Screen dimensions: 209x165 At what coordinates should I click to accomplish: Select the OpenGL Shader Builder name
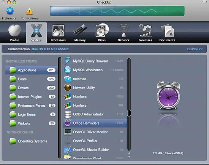point(91,150)
